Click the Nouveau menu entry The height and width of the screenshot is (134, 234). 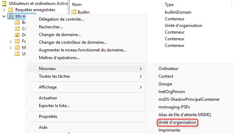tap(86, 69)
